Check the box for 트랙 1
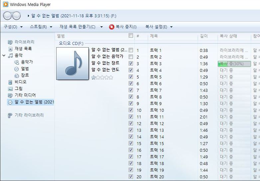260x181 pixels. pyautogui.click(x=131, y=50)
